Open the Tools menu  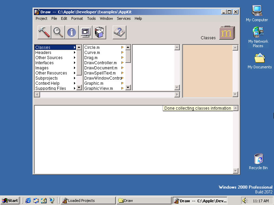(91, 18)
